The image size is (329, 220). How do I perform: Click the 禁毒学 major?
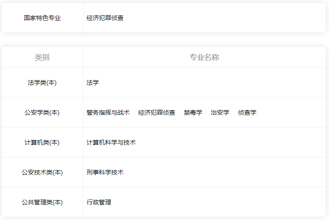tap(193, 113)
